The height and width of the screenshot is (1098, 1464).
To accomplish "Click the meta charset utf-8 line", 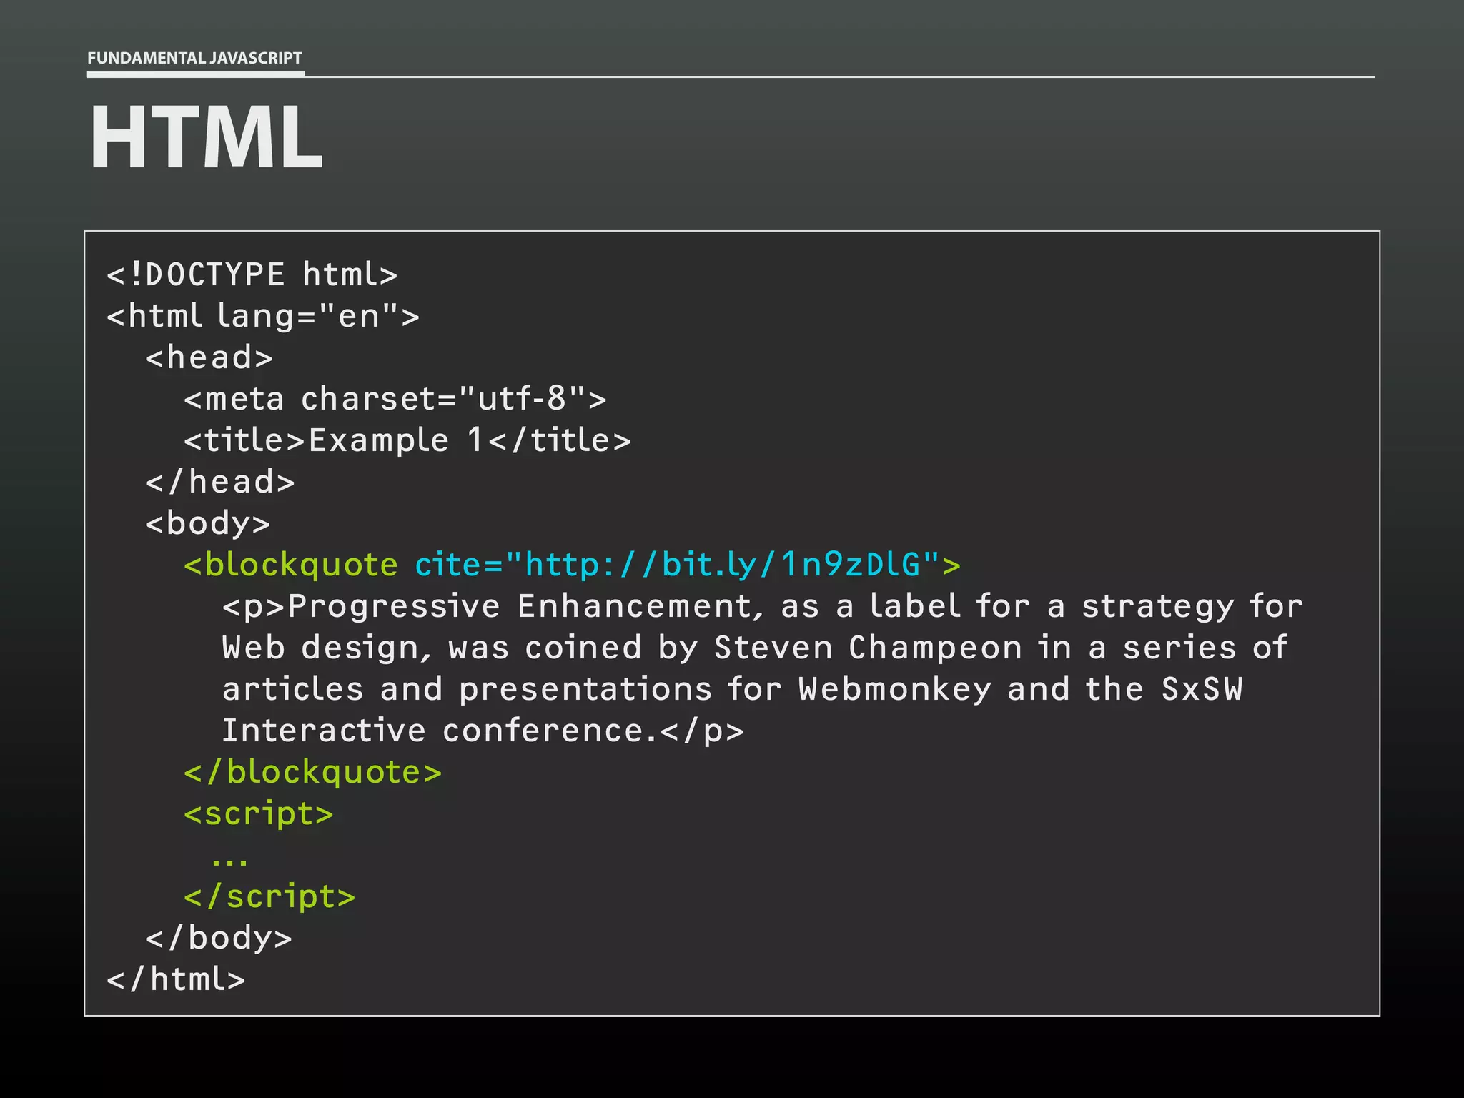I will pos(395,400).
